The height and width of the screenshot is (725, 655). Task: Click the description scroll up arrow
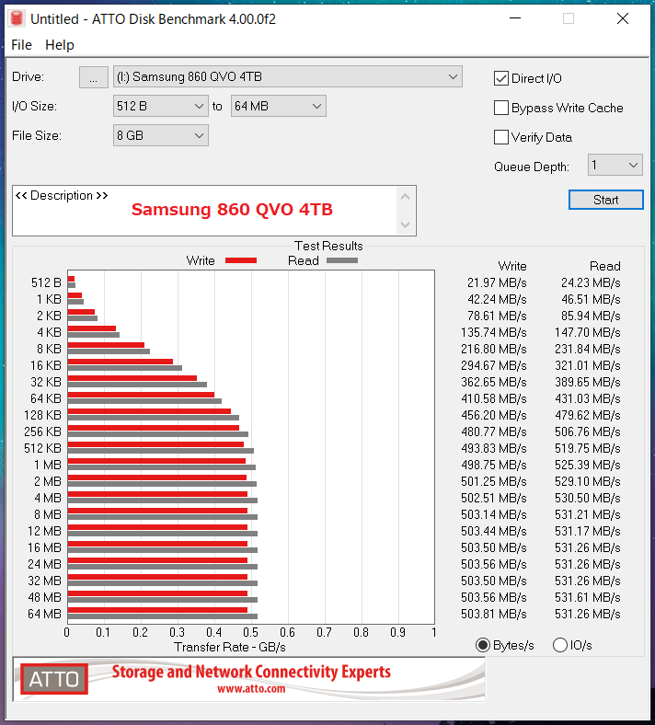[x=406, y=197]
